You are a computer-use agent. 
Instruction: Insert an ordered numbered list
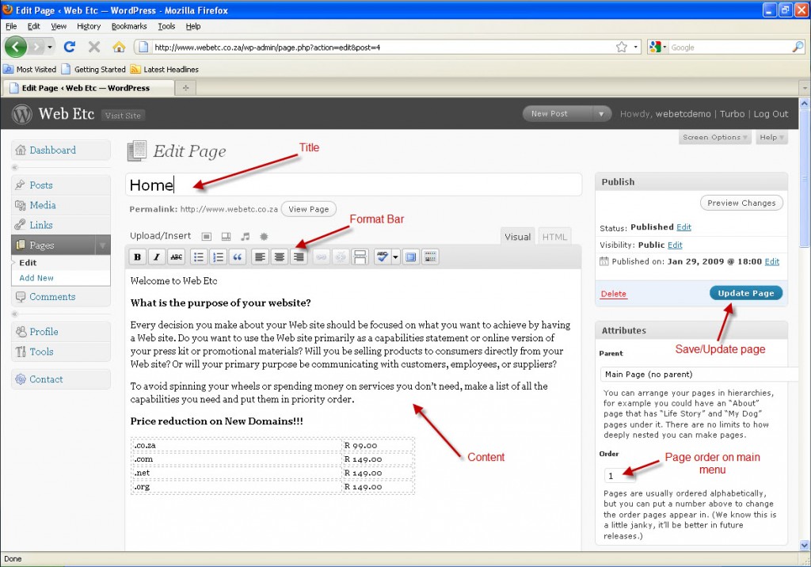click(x=218, y=257)
